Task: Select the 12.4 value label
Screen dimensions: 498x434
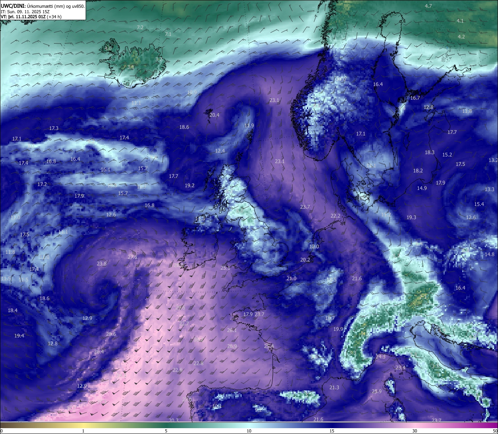Action: click(220, 151)
